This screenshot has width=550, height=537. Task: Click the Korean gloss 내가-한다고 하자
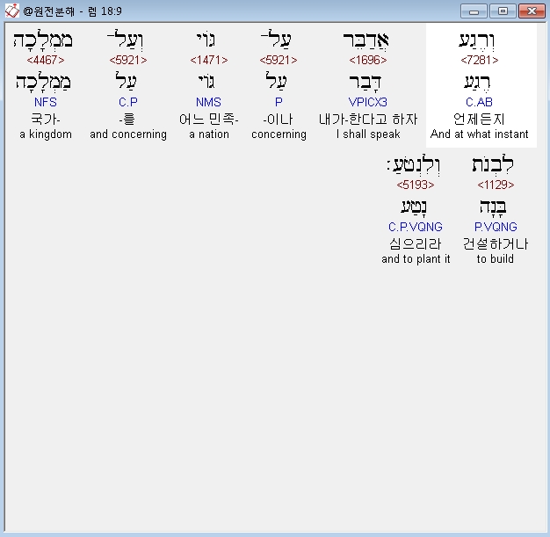[367, 119]
